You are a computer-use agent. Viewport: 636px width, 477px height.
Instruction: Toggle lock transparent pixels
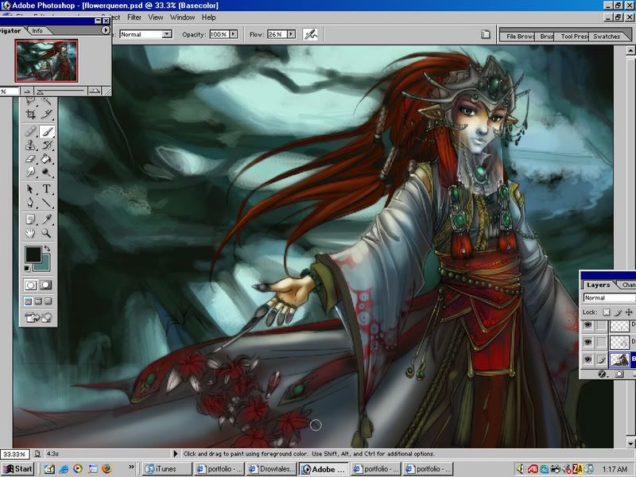coord(606,312)
